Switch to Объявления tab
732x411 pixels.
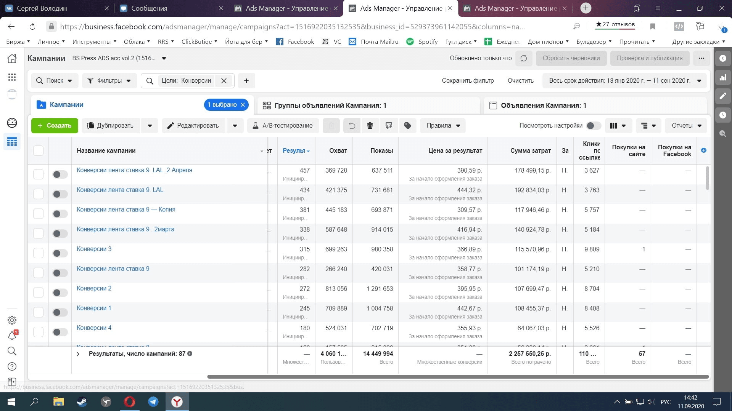pyautogui.click(x=595, y=106)
